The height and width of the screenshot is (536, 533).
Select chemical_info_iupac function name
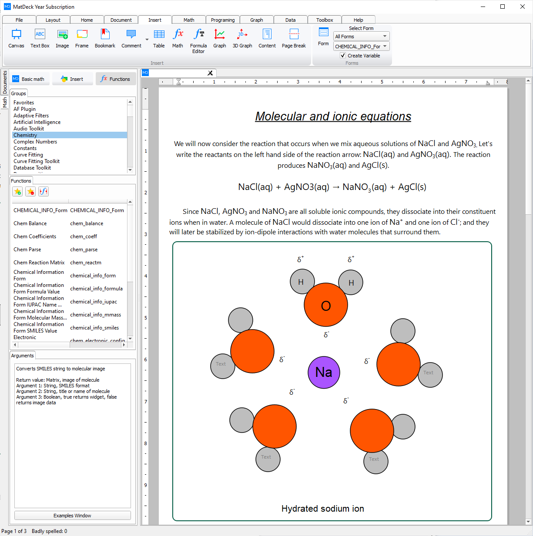[94, 302]
